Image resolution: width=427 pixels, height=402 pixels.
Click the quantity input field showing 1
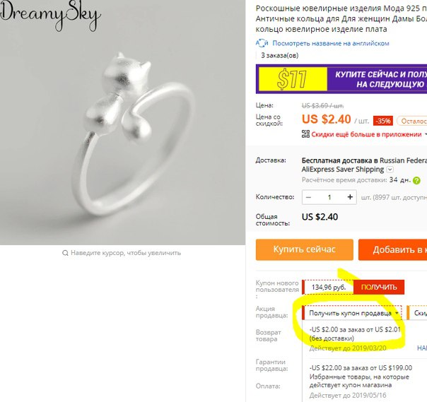coord(329,197)
